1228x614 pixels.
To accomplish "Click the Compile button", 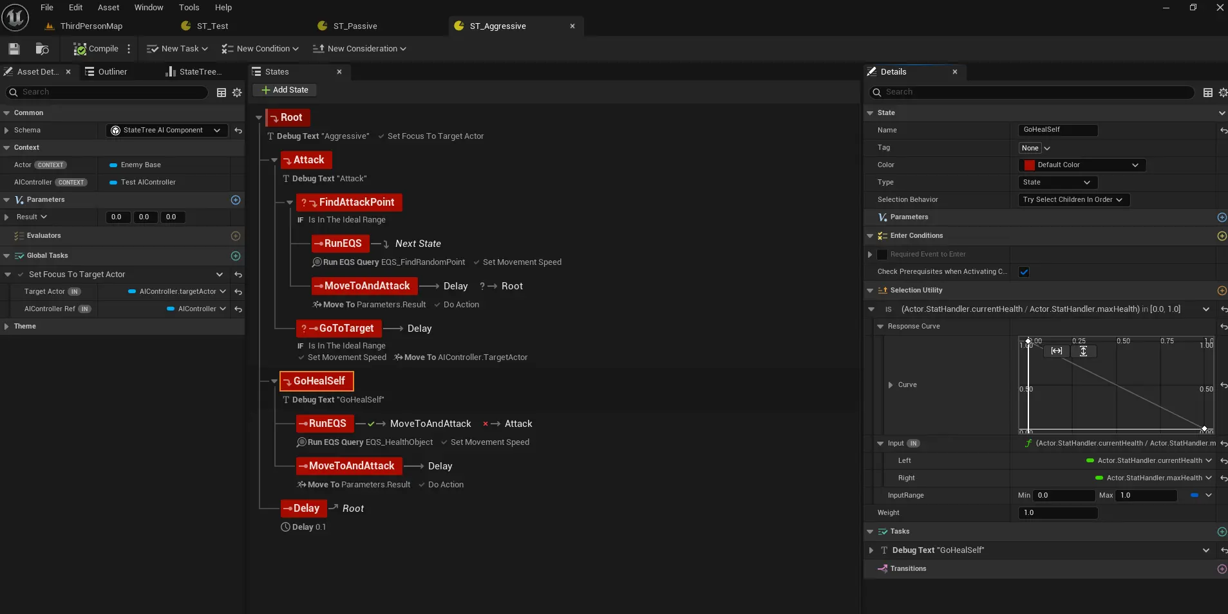I will [96, 49].
